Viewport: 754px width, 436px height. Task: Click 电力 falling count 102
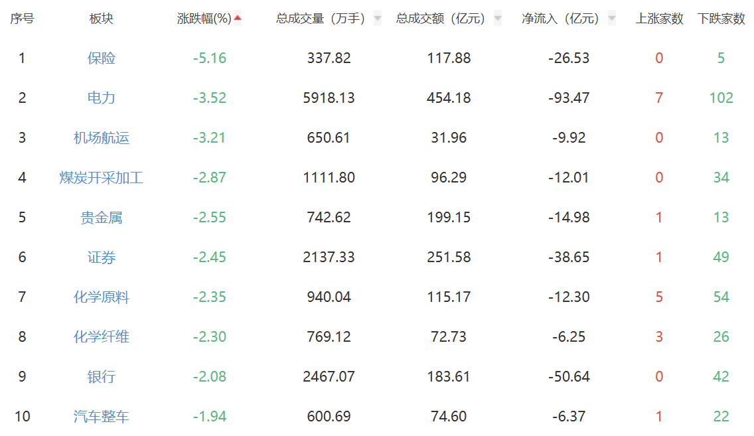721,98
